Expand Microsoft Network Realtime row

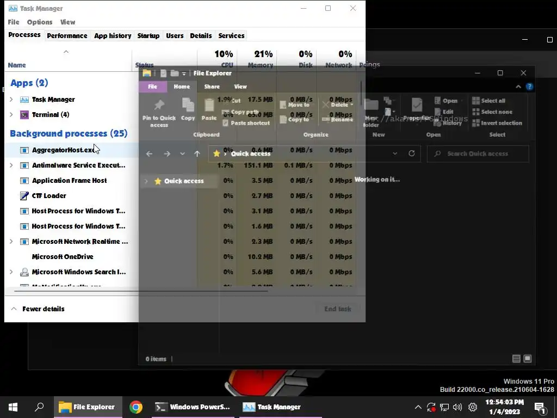click(11, 241)
